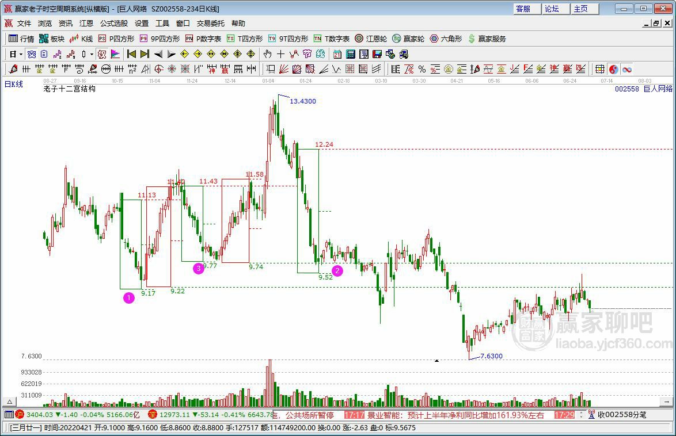Click the 主页 homepage button

click(584, 9)
